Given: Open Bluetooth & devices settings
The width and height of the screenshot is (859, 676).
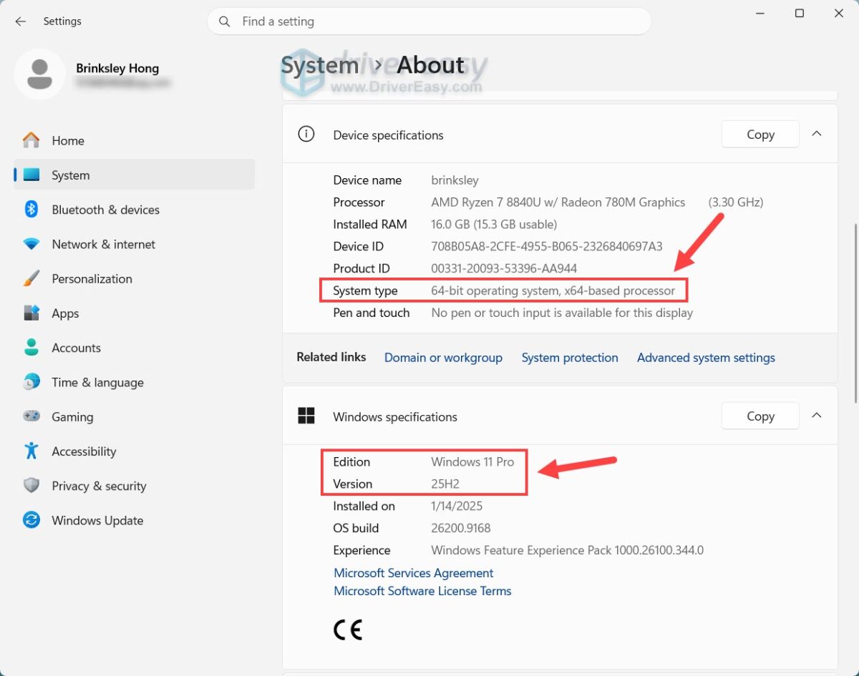Looking at the screenshot, I should tap(105, 210).
